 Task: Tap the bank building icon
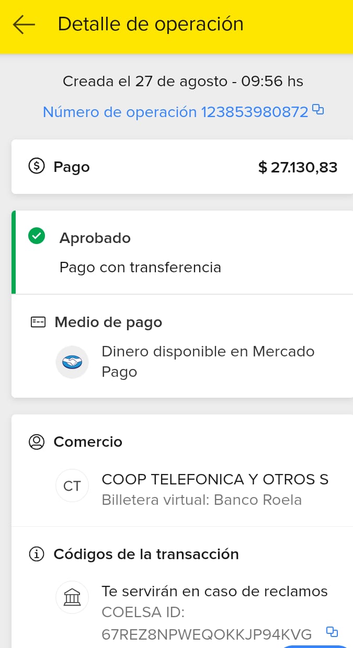(72, 597)
